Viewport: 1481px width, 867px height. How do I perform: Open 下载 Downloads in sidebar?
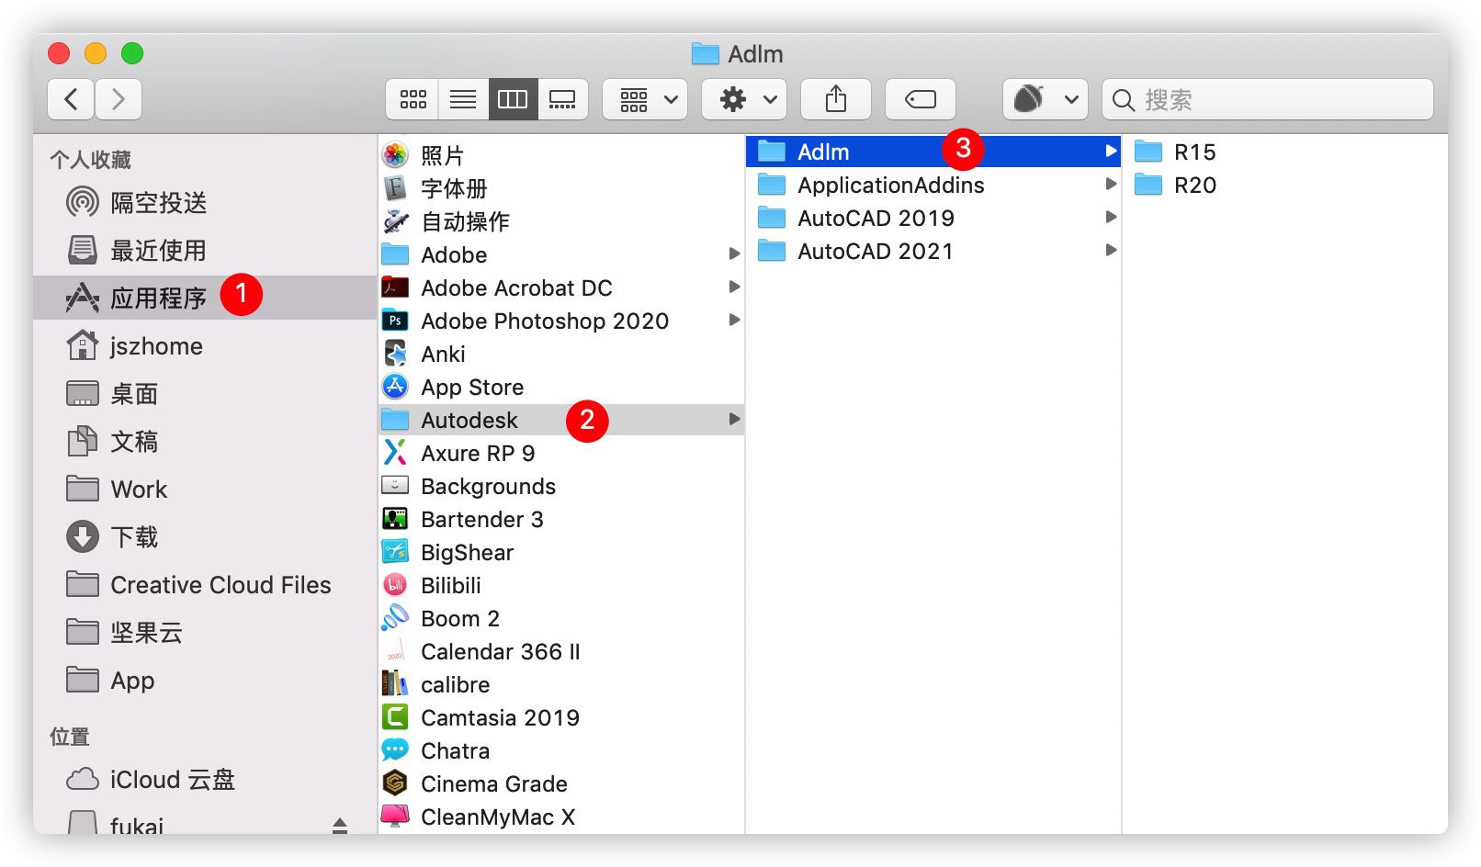point(205,536)
